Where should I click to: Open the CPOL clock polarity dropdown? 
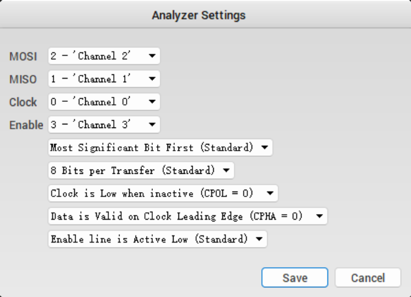[163, 193]
